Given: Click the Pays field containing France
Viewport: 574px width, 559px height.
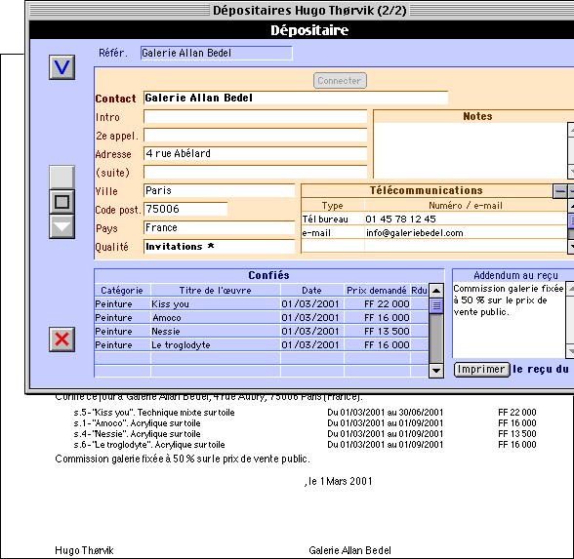Looking at the screenshot, I should [219, 228].
